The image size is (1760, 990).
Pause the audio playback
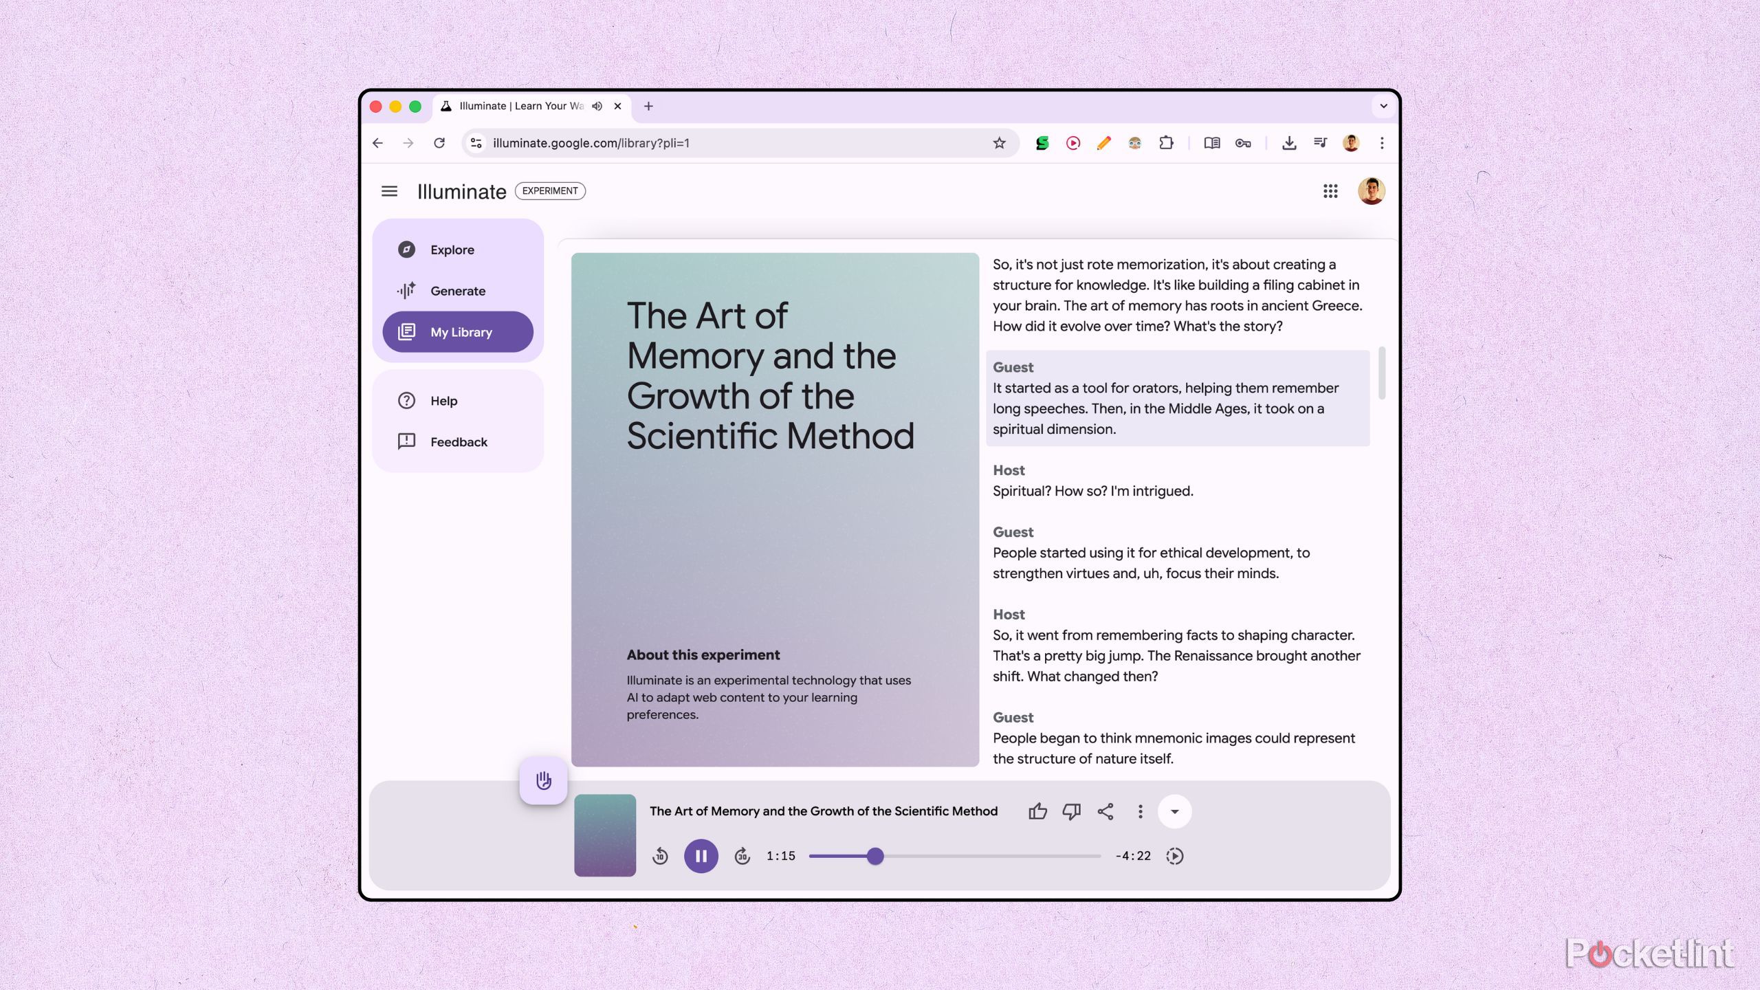pyautogui.click(x=701, y=857)
